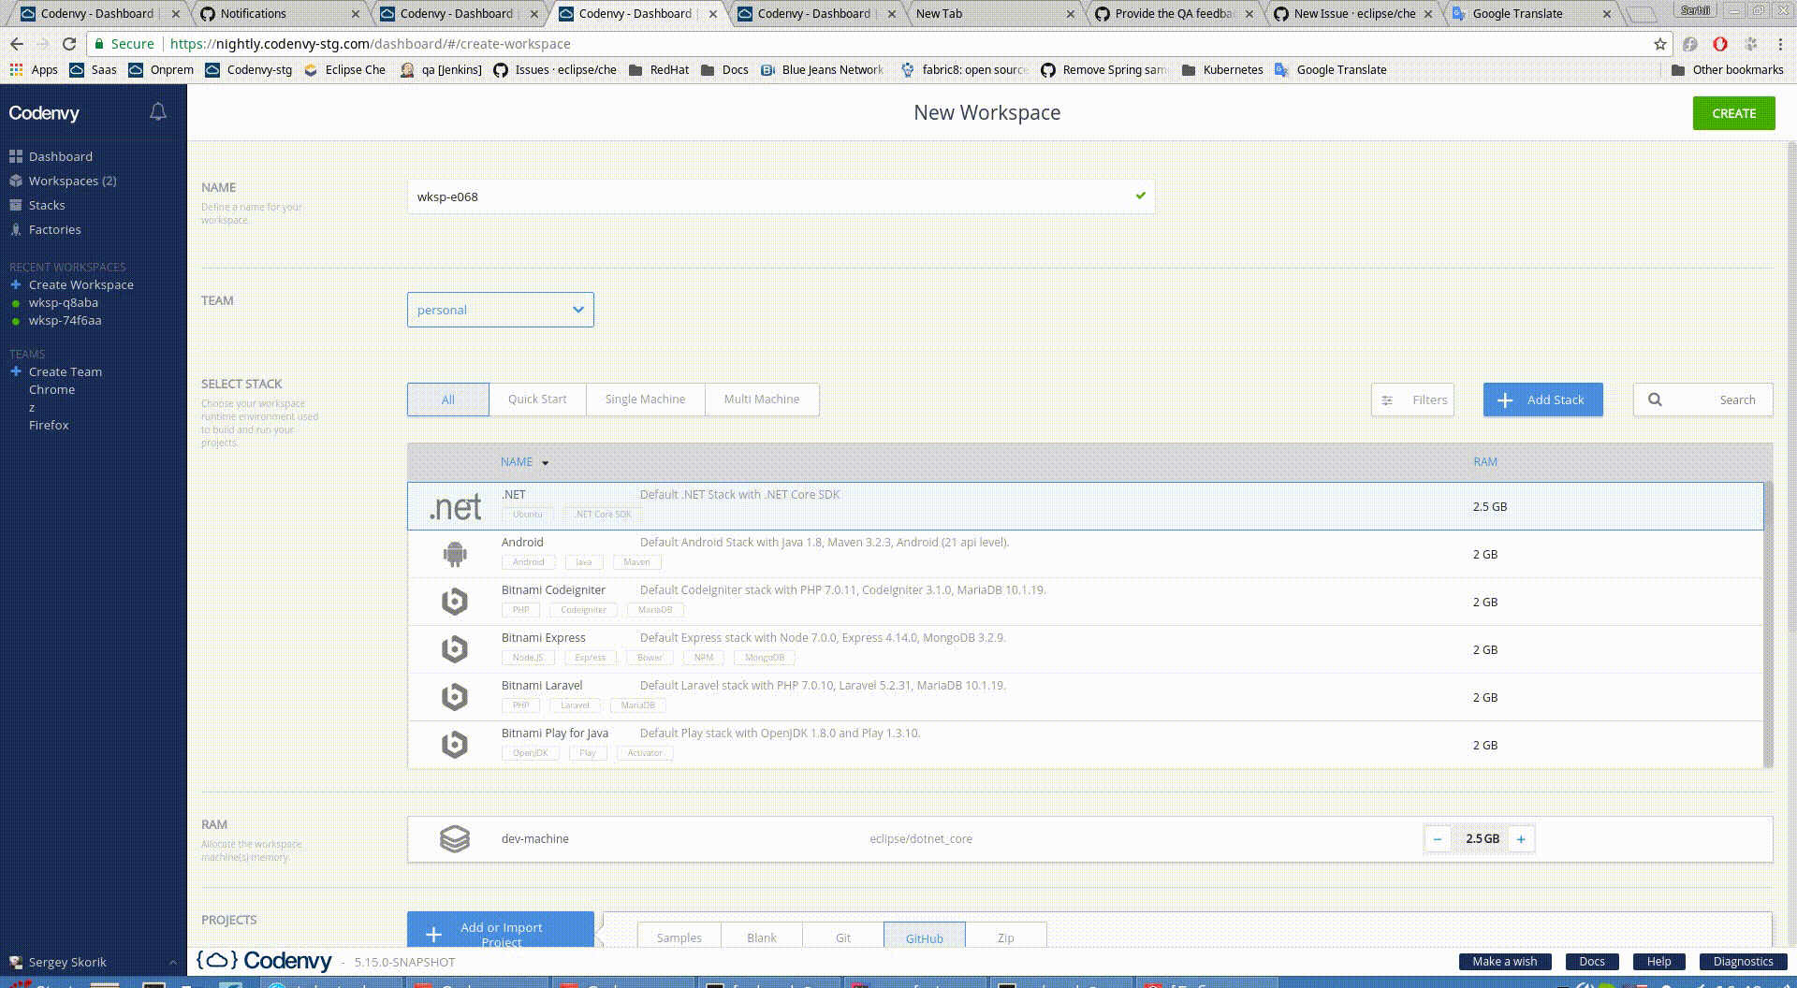Increase dev-machine RAM with plus button
Image resolution: width=1797 pixels, height=988 pixels.
tap(1521, 839)
